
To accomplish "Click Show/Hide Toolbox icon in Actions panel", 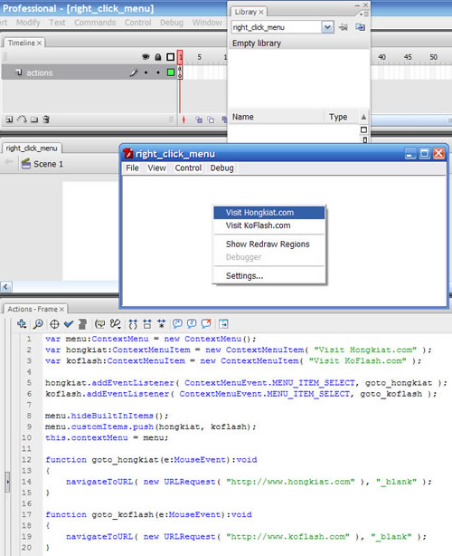I will (223, 323).
